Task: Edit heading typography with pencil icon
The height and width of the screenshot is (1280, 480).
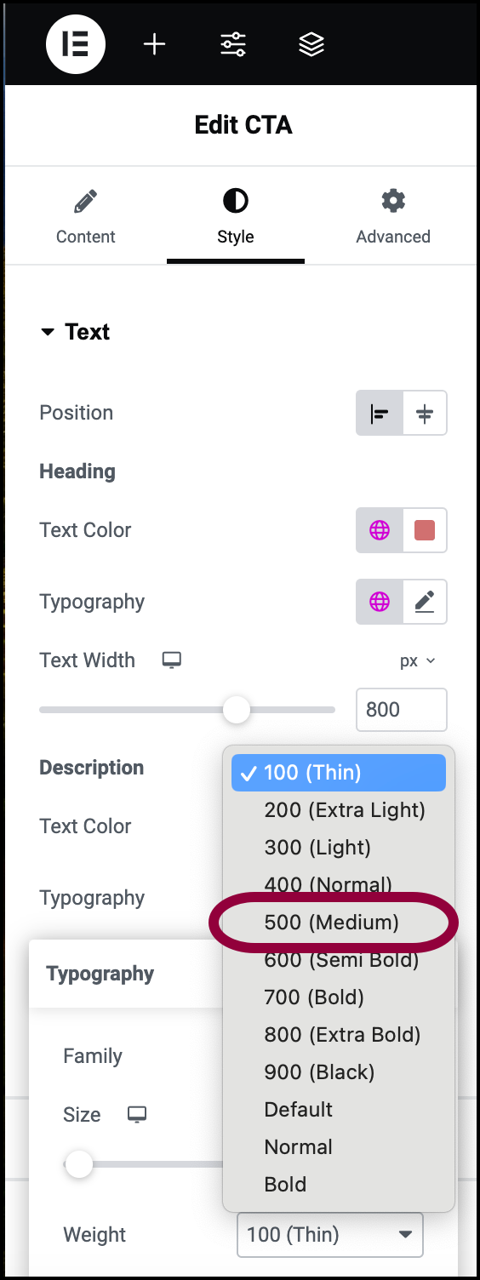Action: pyautogui.click(x=425, y=602)
